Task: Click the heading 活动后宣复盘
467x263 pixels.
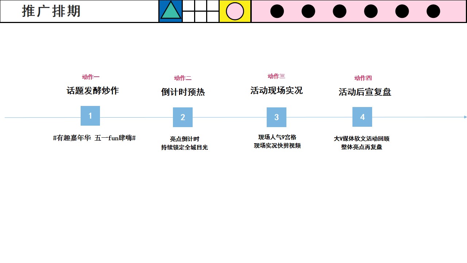Action: point(365,92)
